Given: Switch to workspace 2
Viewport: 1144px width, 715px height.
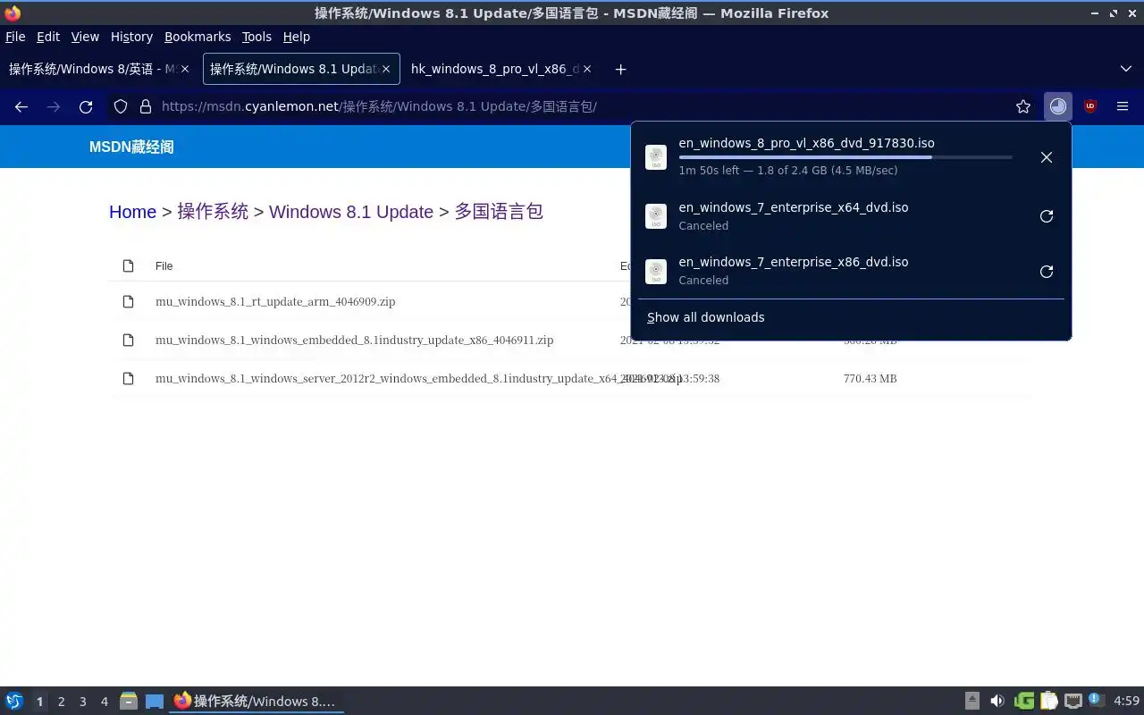Looking at the screenshot, I should 61,702.
